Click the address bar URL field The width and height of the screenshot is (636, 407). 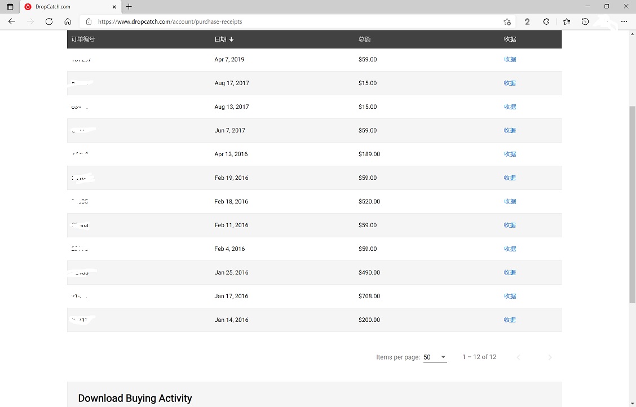[282, 21]
